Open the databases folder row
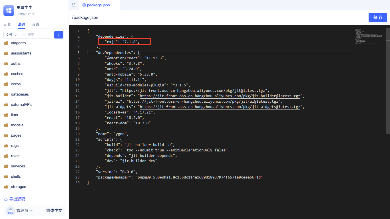The height and width of the screenshot is (219, 390). click(x=34, y=94)
